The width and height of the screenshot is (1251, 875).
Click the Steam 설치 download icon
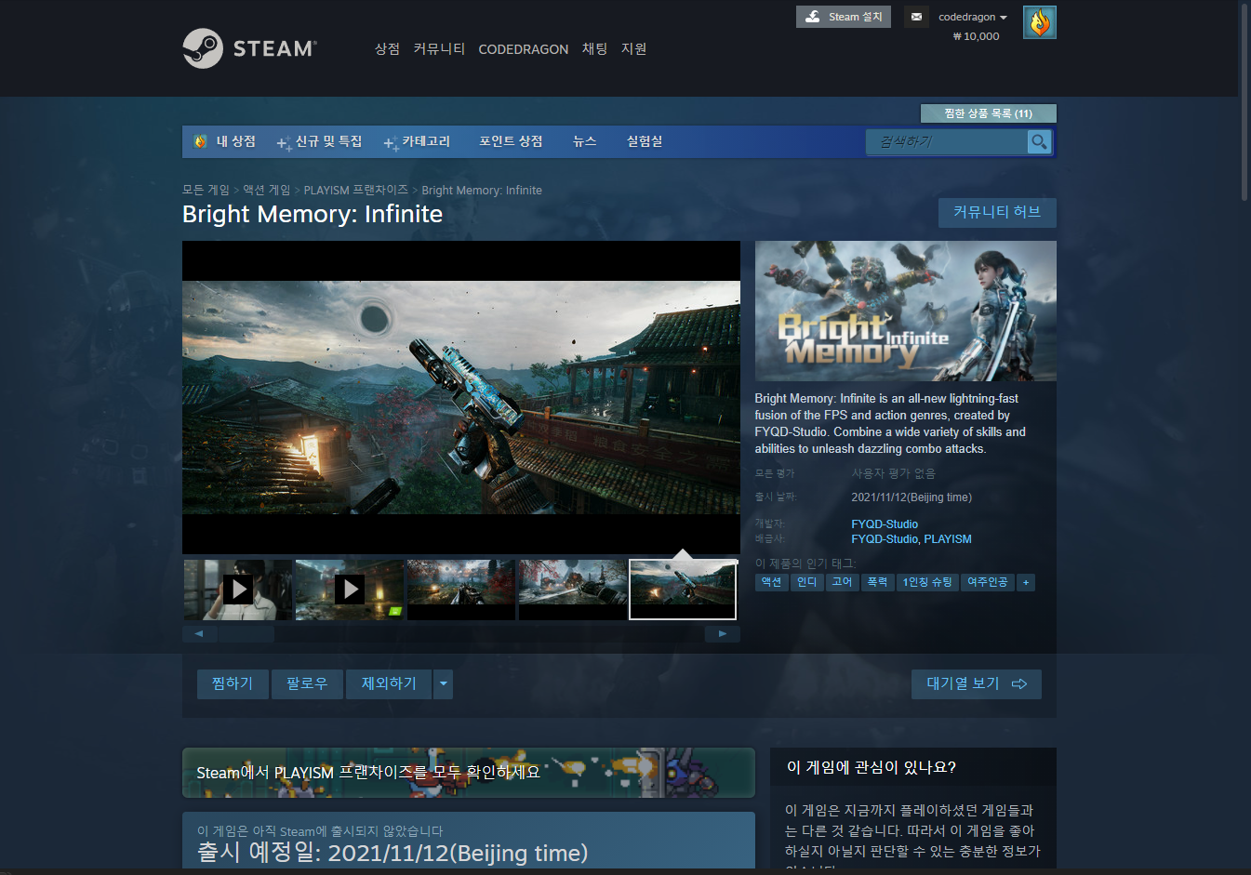(812, 17)
